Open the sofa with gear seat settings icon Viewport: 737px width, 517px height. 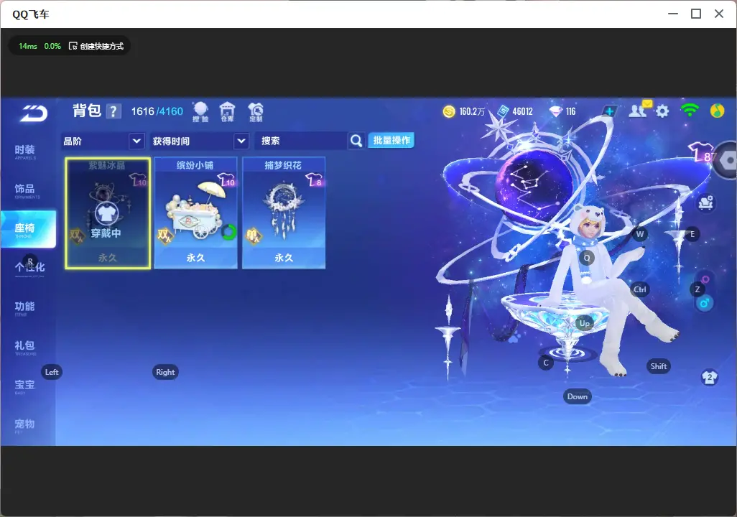[x=705, y=202]
